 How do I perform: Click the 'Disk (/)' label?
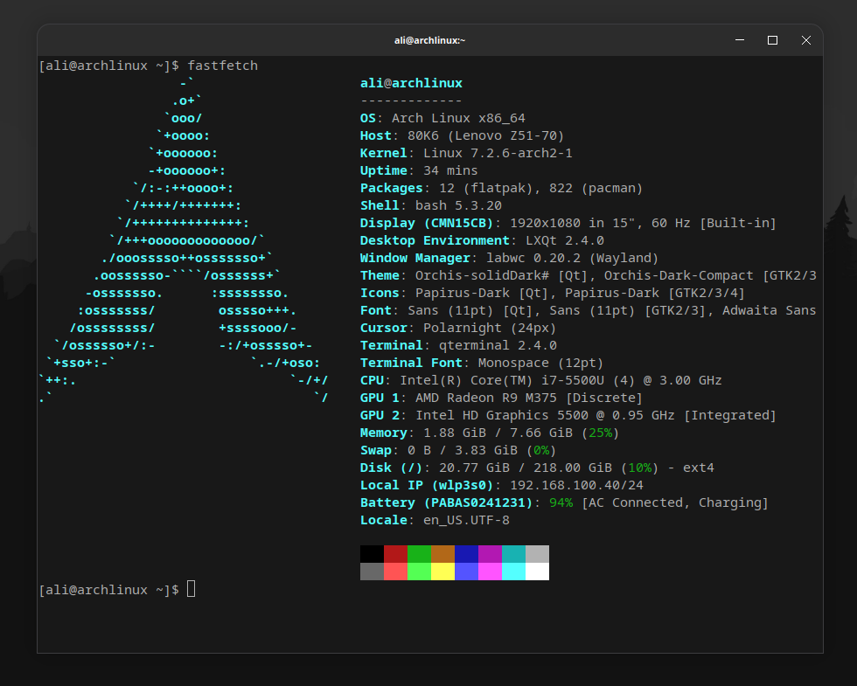click(x=392, y=468)
